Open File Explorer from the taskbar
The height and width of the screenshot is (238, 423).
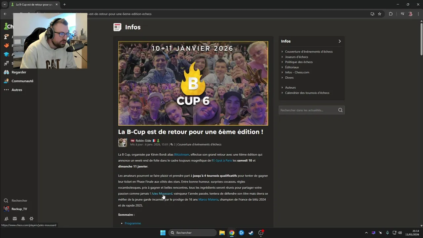[x=222, y=233]
